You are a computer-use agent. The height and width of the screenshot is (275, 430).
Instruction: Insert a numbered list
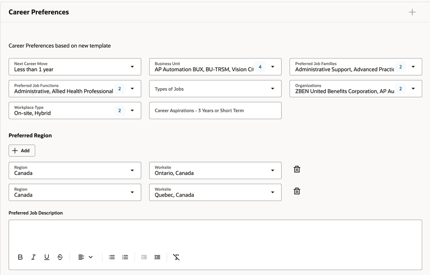click(125, 257)
